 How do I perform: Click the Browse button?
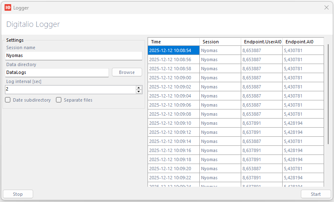coord(127,72)
